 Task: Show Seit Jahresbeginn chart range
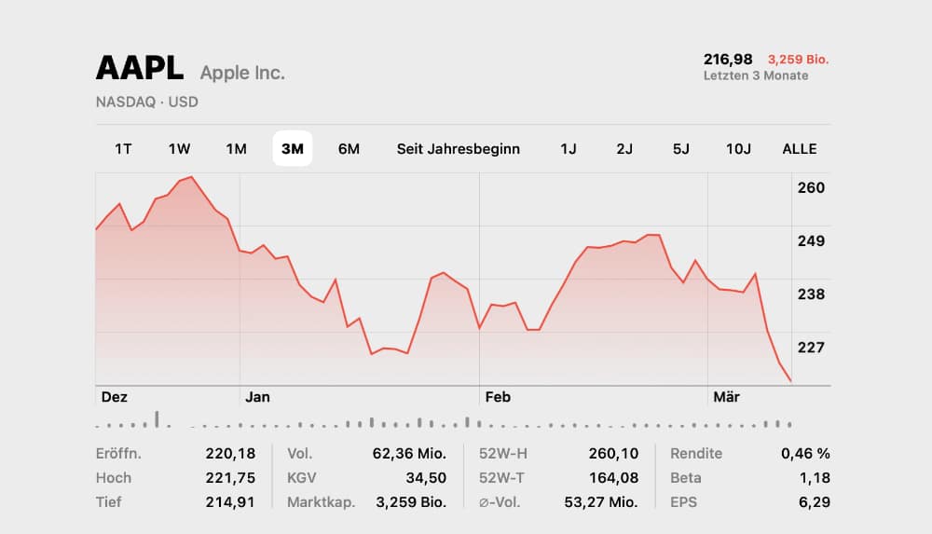[x=459, y=149]
